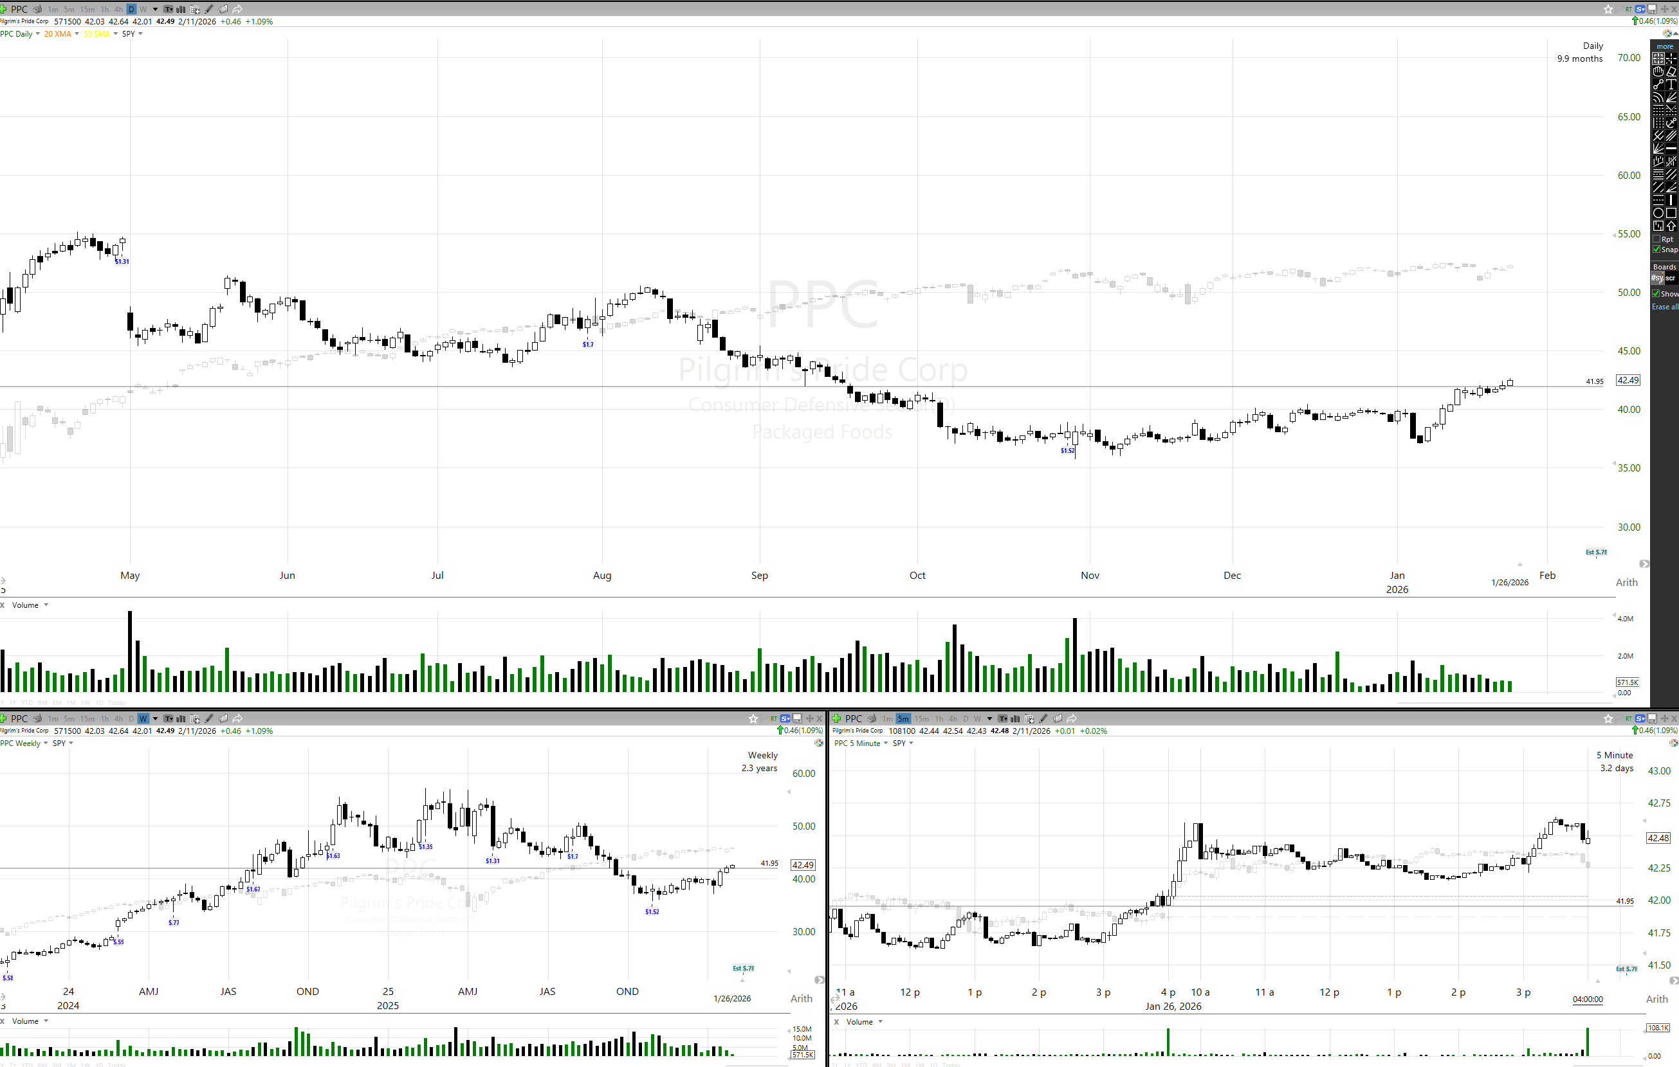Screen dimensions: 1679x1067
Task: Click the print icon in top chart
Action: coord(38,9)
